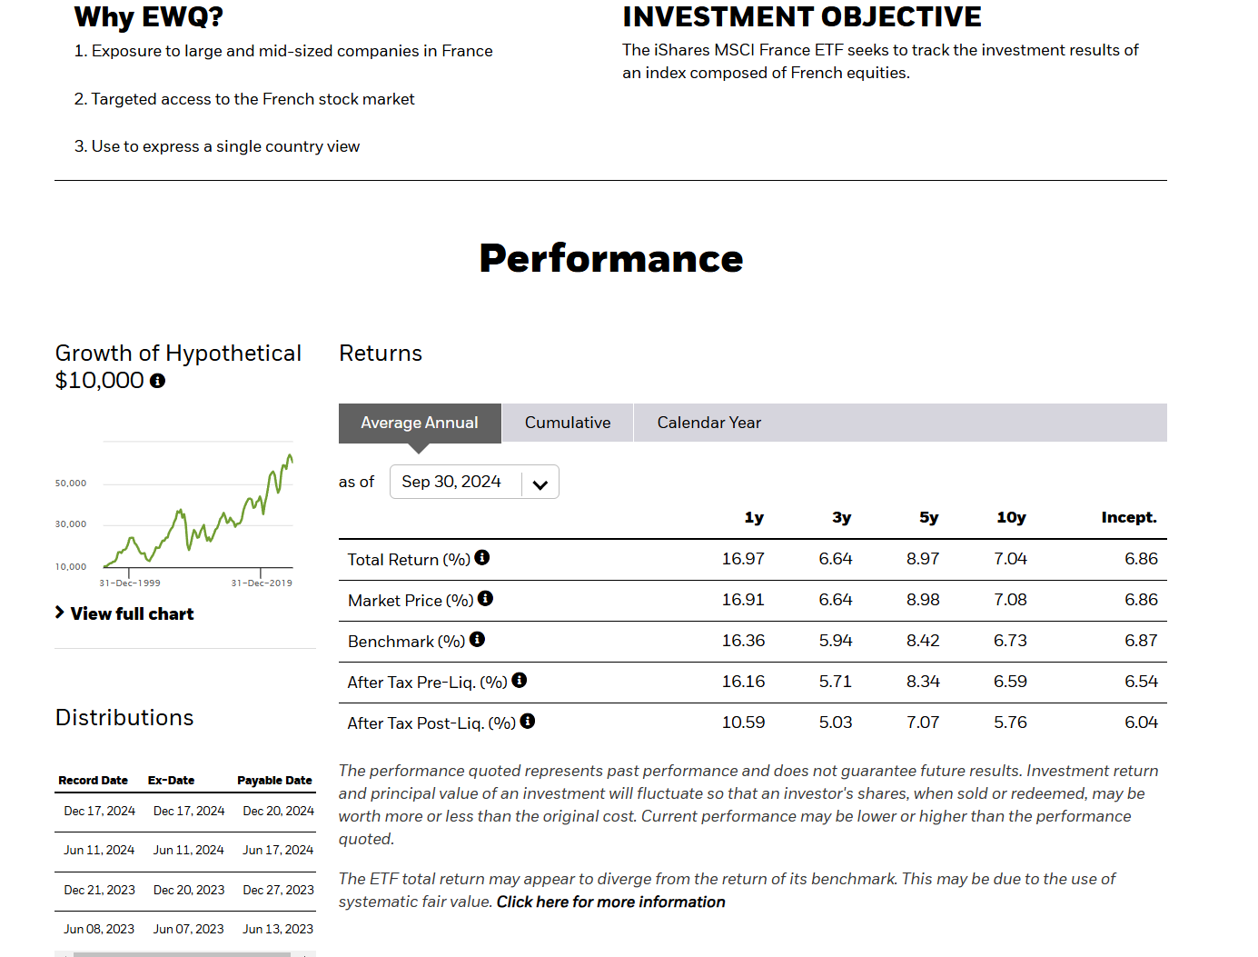Click the Ex-Date column header
This screenshot has height=957, width=1258.
coord(171,781)
